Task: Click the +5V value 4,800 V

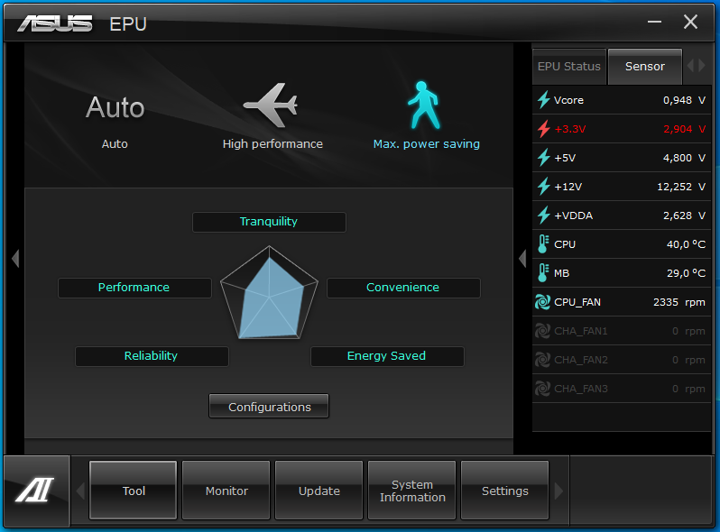Action: click(684, 158)
